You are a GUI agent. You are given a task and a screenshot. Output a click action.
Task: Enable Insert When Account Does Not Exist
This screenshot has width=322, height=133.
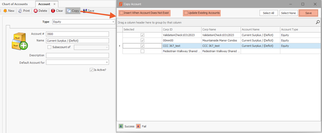coord(121,13)
